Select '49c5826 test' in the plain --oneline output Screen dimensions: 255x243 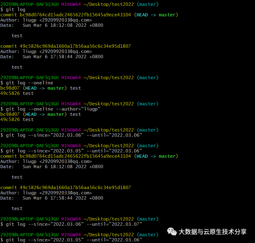17,93
